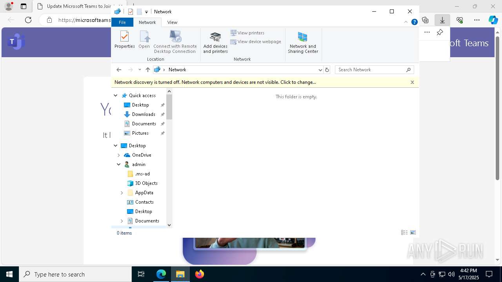Open Edge profile avatar
502x282 pixels.
click(x=8, y=6)
